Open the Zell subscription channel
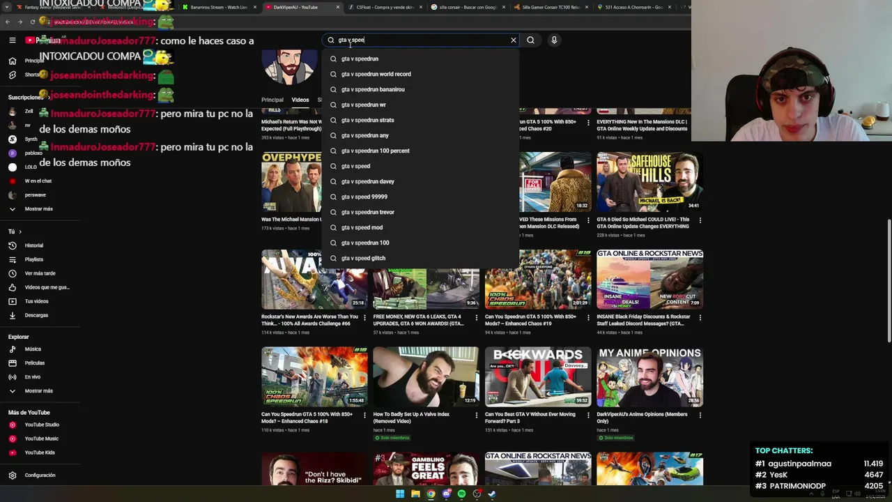Viewport: 892px width, 502px height. (x=28, y=111)
